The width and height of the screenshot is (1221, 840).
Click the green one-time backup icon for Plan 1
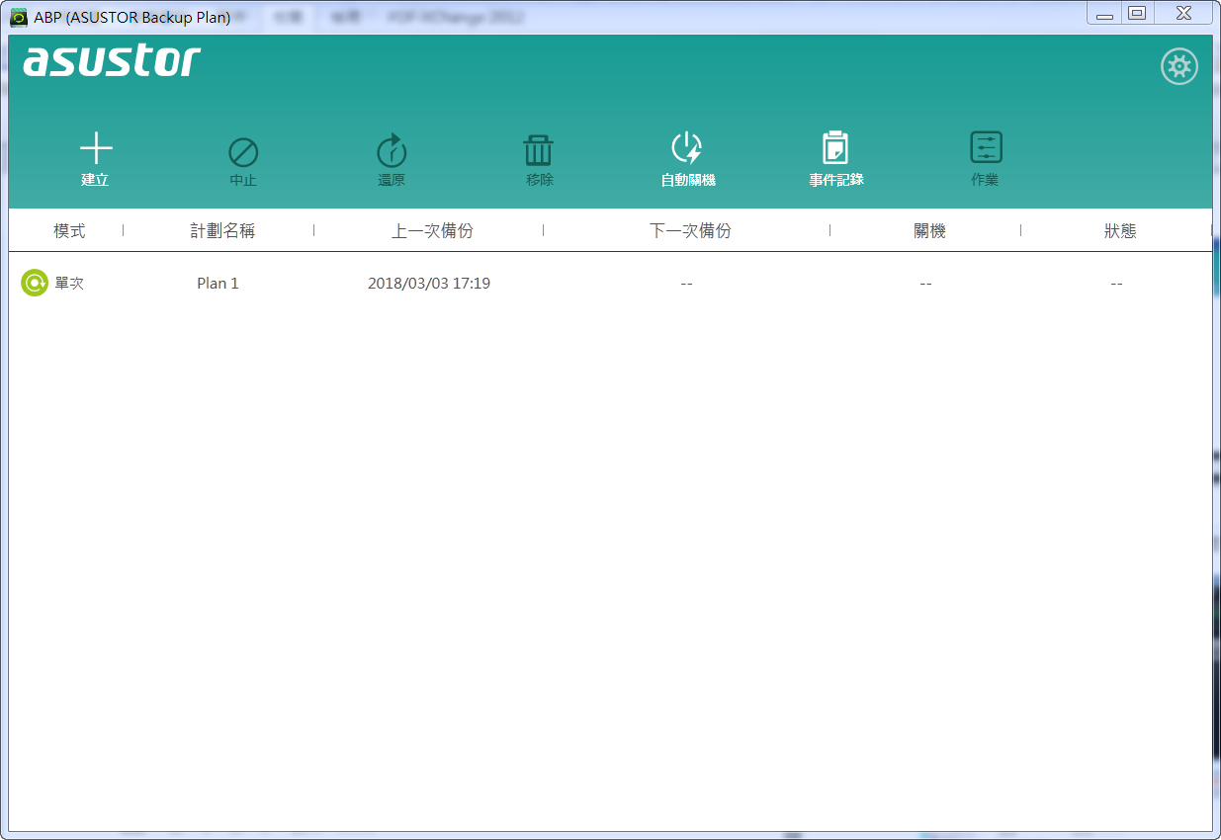coord(35,283)
